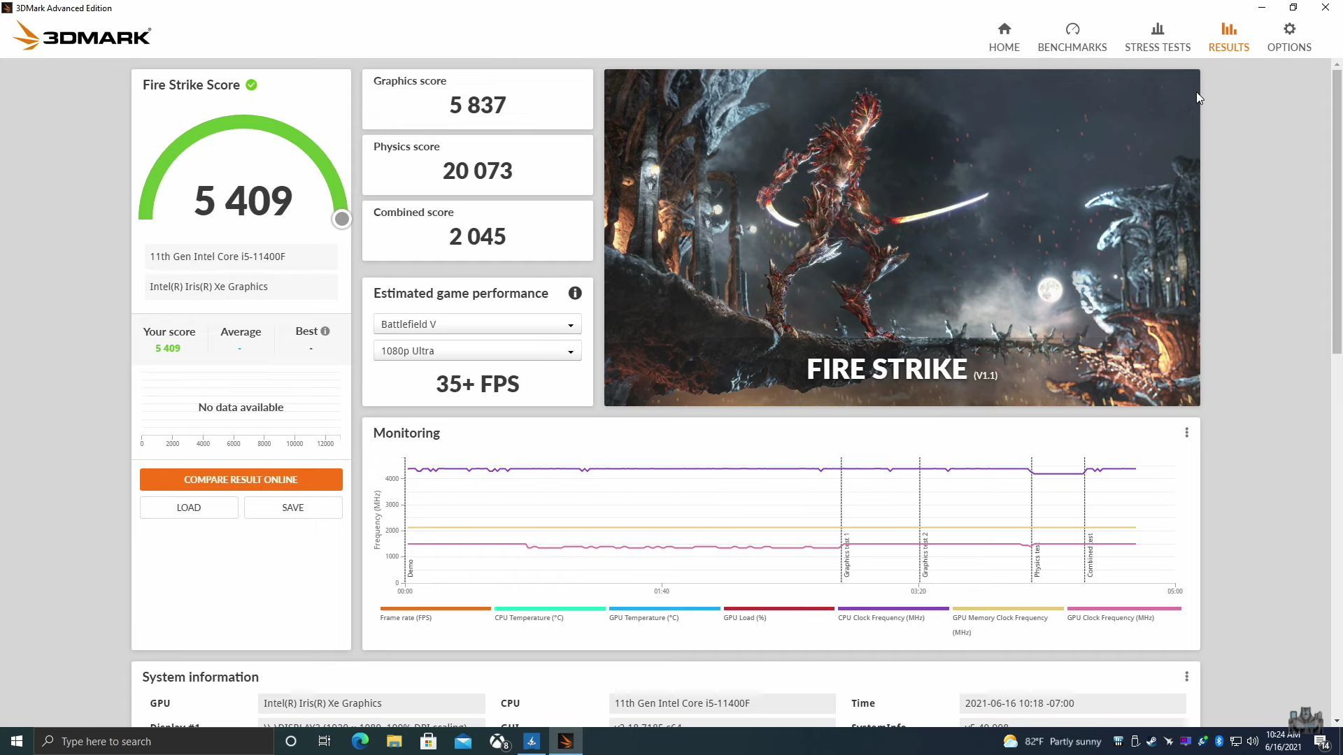Open the 1080p Ultra resolution dropdown
The height and width of the screenshot is (755, 1343).
pyautogui.click(x=477, y=351)
